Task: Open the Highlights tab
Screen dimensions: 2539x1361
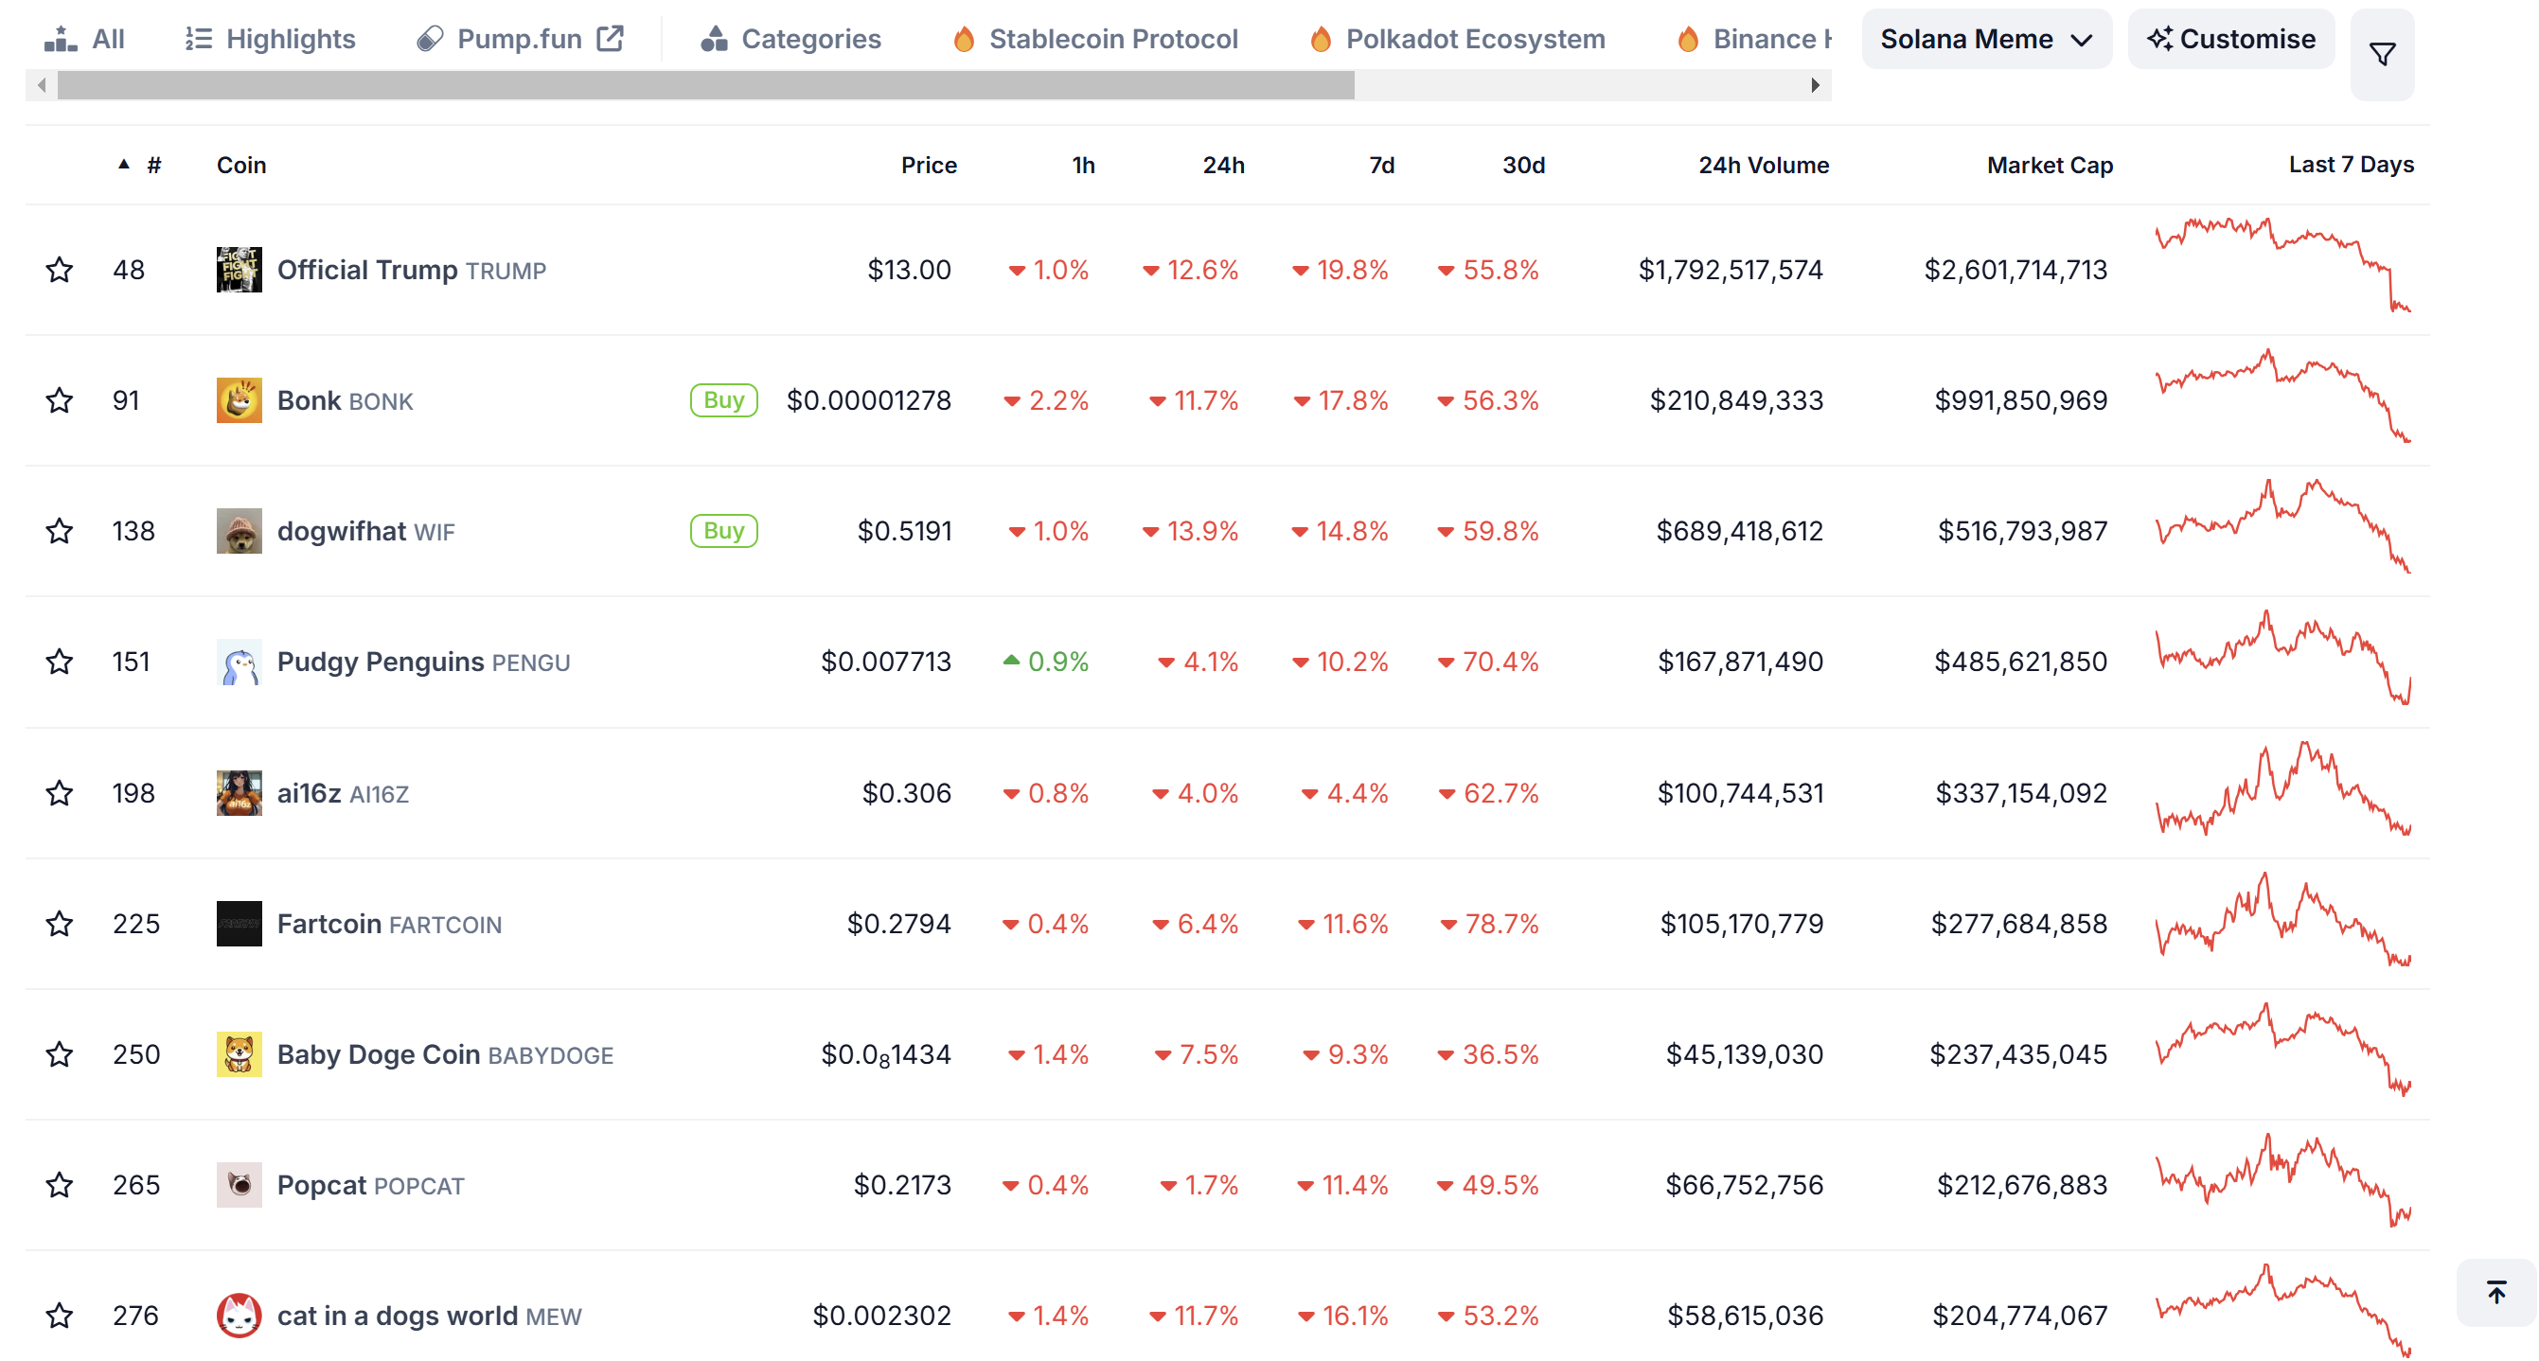Action: click(x=271, y=40)
